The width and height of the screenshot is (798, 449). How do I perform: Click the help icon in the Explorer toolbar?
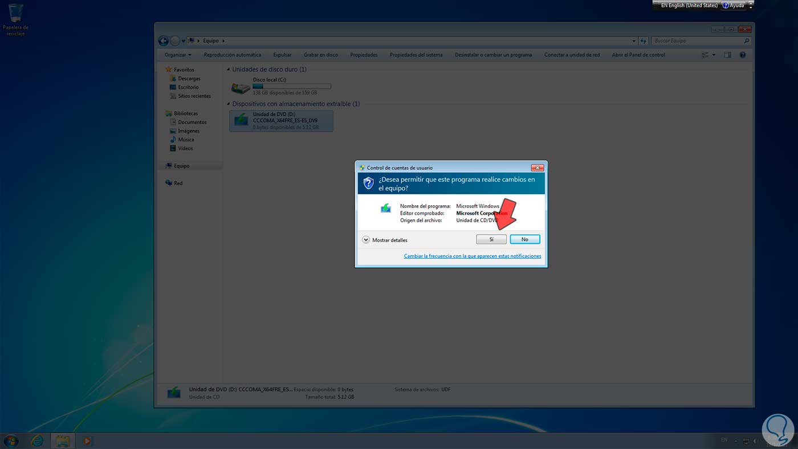click(743, 55)
